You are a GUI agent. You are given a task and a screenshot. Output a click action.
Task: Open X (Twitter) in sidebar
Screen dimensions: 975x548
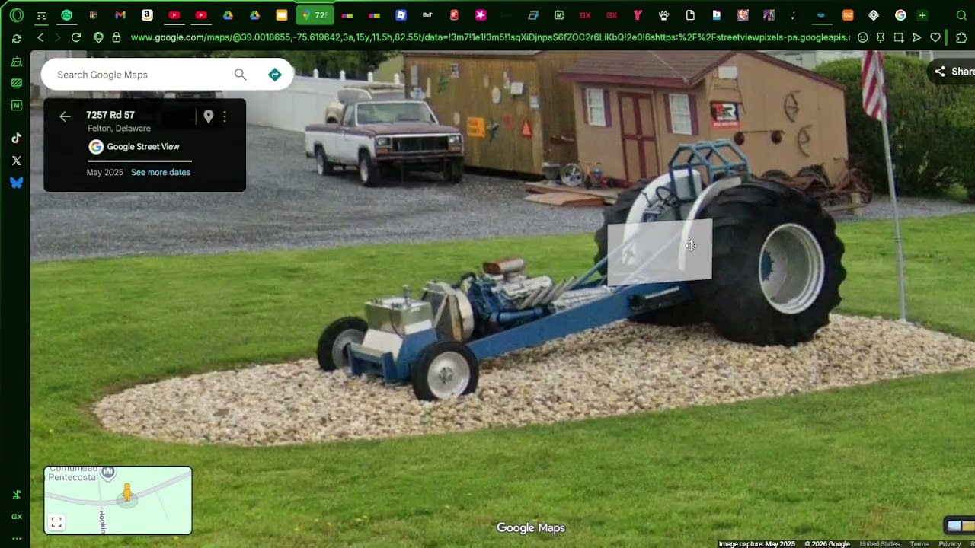click(17, 161)
